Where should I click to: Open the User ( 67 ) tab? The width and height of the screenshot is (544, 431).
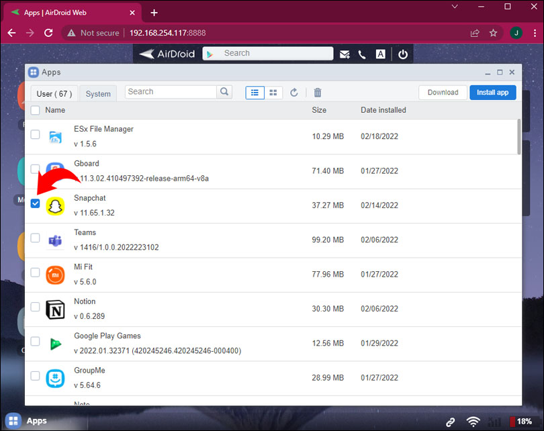(x=54, y=93)
